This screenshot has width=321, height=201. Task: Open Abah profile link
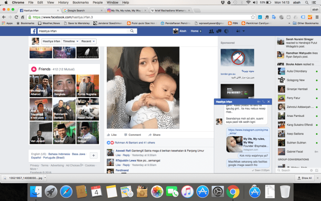pos(180,31)
